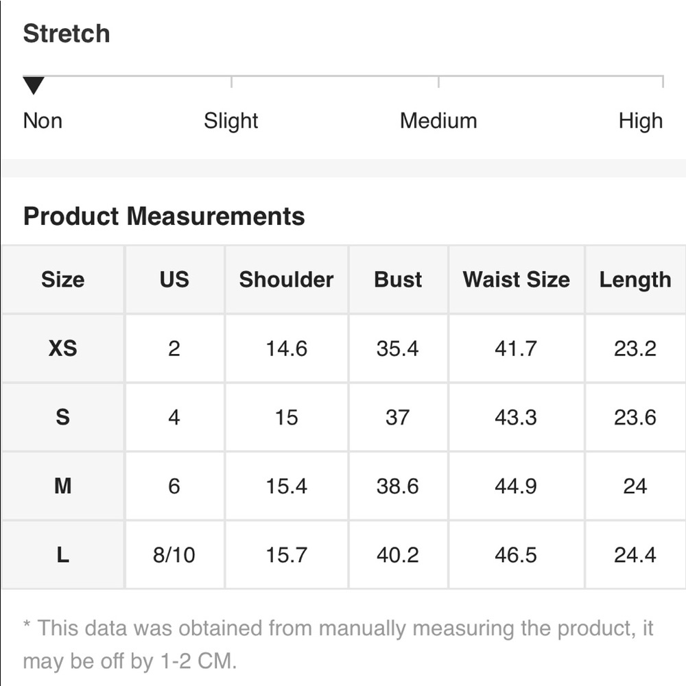Click the Waist Size column header
This screenshot has width=686, height=686.
click(517, 280)
